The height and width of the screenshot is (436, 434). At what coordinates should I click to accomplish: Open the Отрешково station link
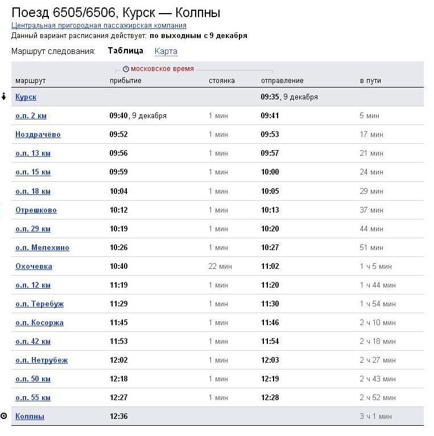pyautogui.click(x=36, y=210)
